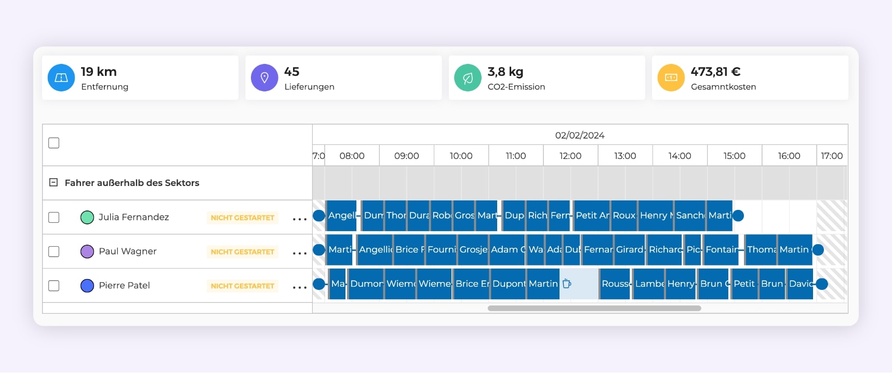
Task: Click the coffee break icon in Pierre Patel's route
Action: [567, 284]
